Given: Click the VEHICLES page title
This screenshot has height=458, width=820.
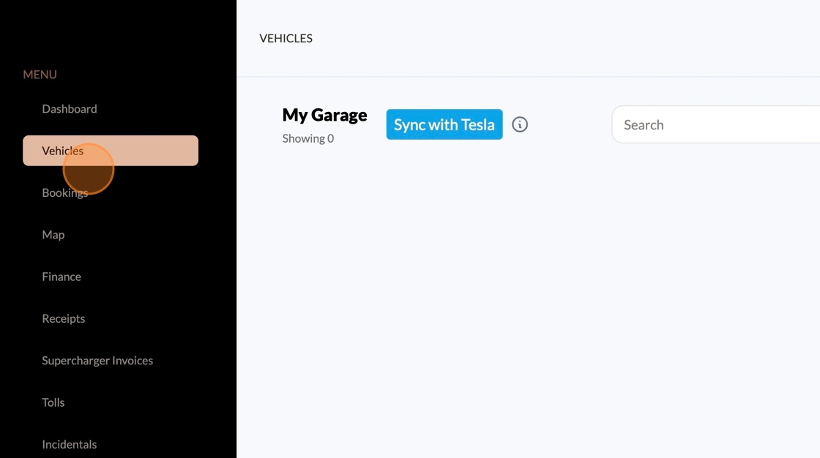Looking at the screenshot, I should [x=286, y=38].
